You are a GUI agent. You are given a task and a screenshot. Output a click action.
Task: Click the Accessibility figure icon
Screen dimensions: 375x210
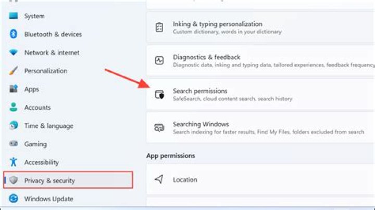(14, 162)
